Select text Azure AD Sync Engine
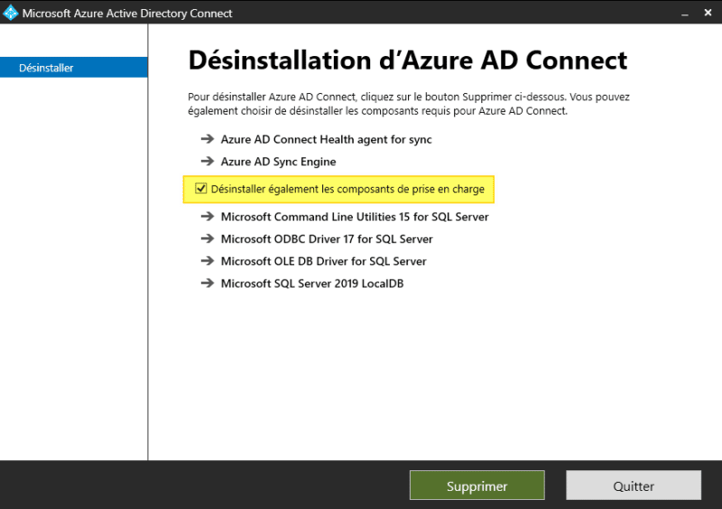This screenshot has width=722, height=509. click(278, 162)
